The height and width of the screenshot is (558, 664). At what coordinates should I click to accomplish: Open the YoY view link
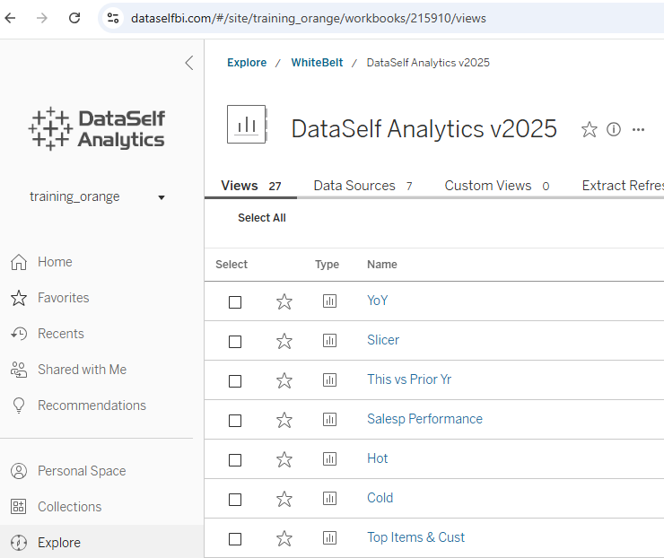click(x=377, y=301)
